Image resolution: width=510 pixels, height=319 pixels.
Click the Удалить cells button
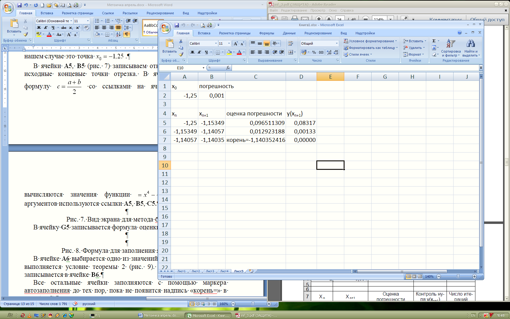414,48
